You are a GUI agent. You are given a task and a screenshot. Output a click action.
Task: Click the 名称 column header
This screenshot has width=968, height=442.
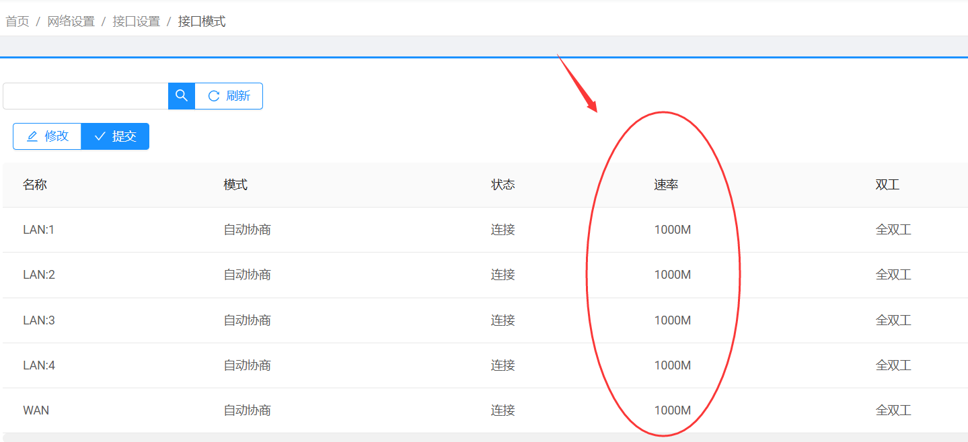point(34,185)
